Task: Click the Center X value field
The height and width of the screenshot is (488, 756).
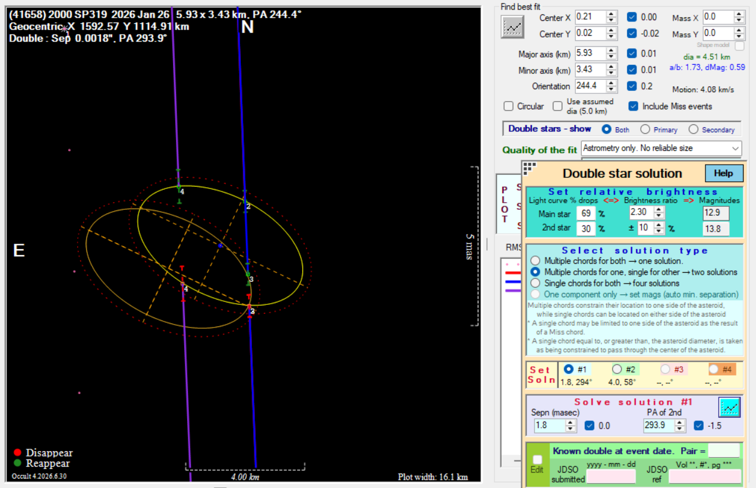Action: coord(591,17)
